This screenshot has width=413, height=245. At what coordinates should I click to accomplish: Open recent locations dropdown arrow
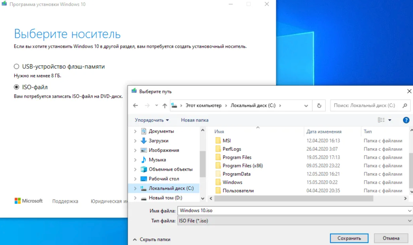coord(156,105)
